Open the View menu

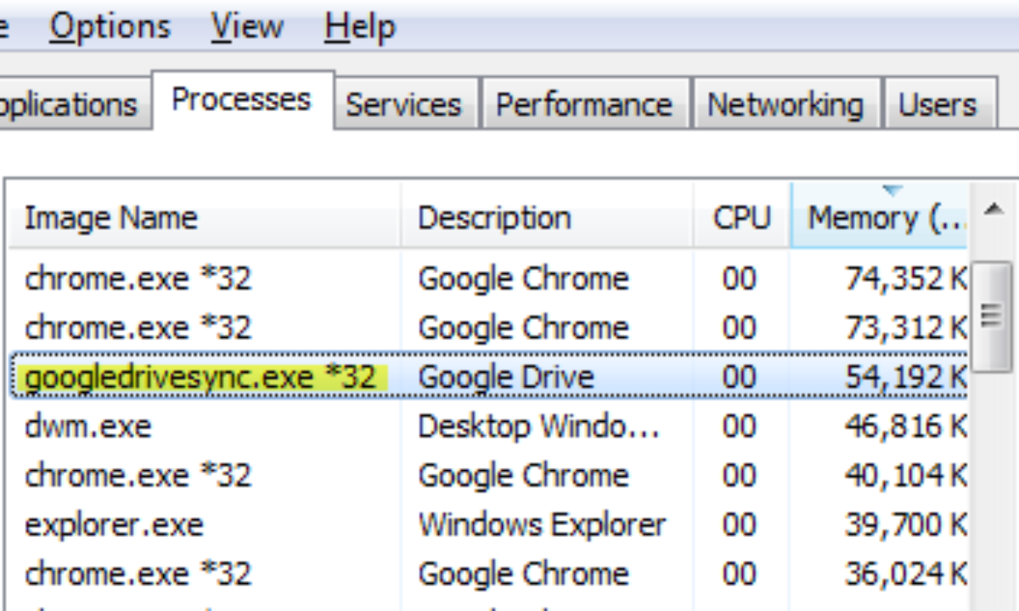click(x=247, y=28)
